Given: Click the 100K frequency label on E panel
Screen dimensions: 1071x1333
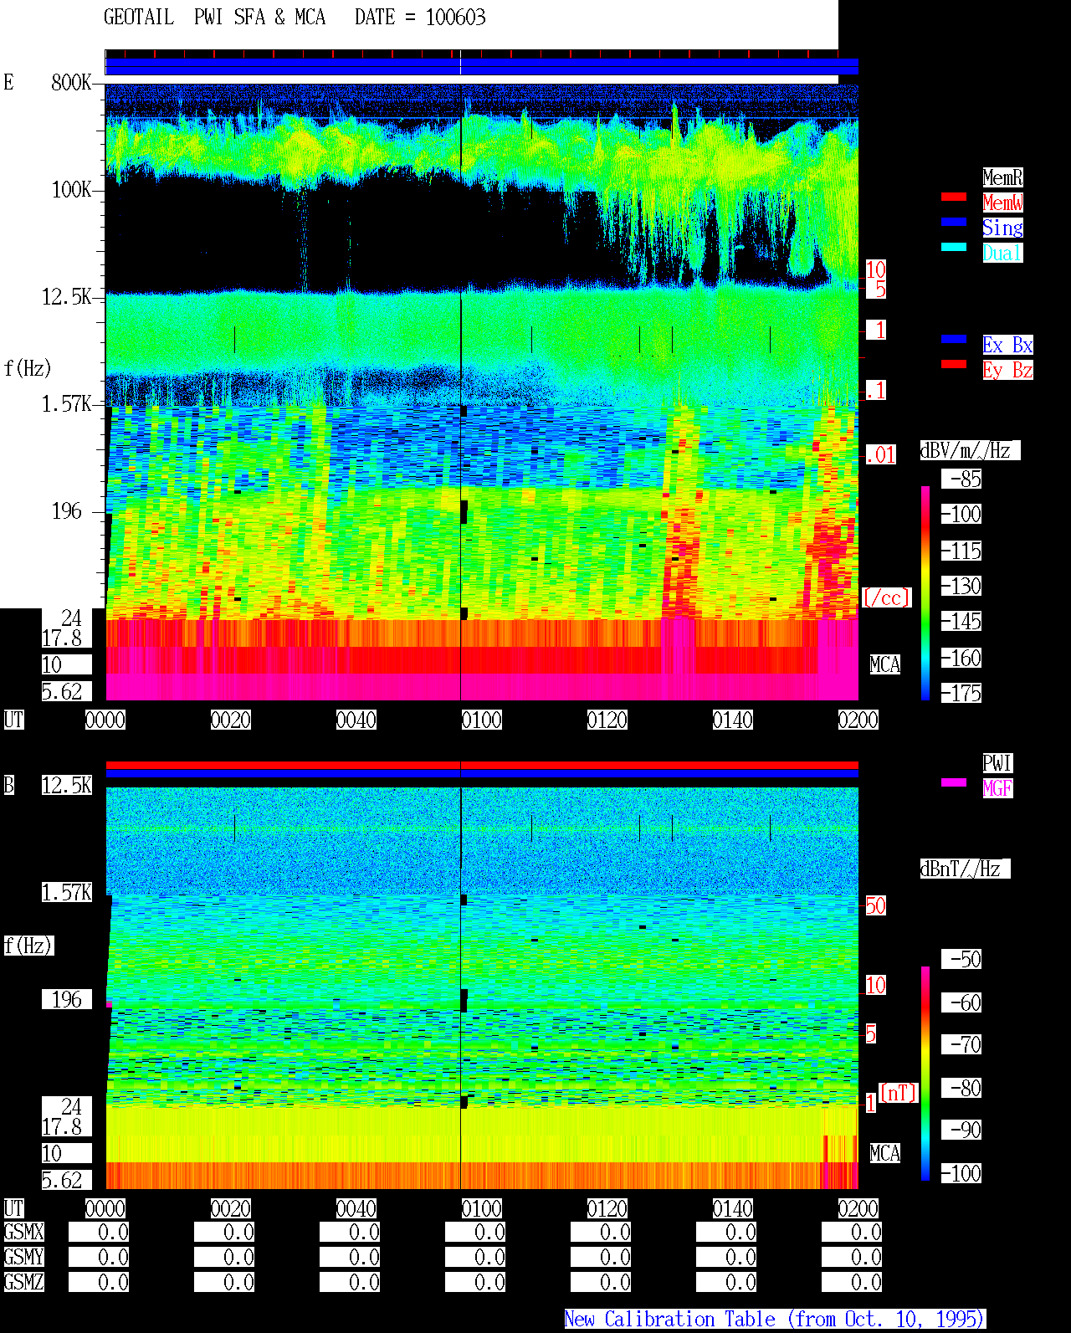Looking at the screenshot, I should [x=72, y=190].
